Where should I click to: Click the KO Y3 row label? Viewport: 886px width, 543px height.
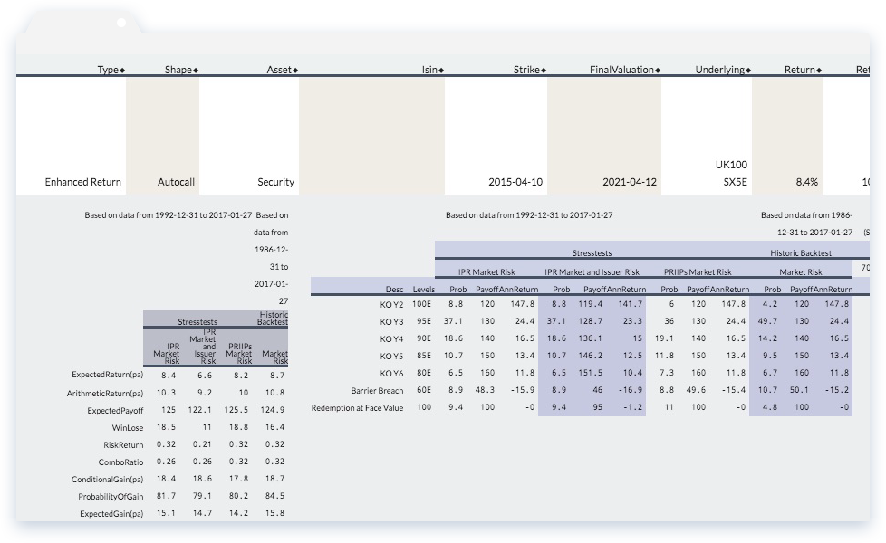(x=391, y=322)
